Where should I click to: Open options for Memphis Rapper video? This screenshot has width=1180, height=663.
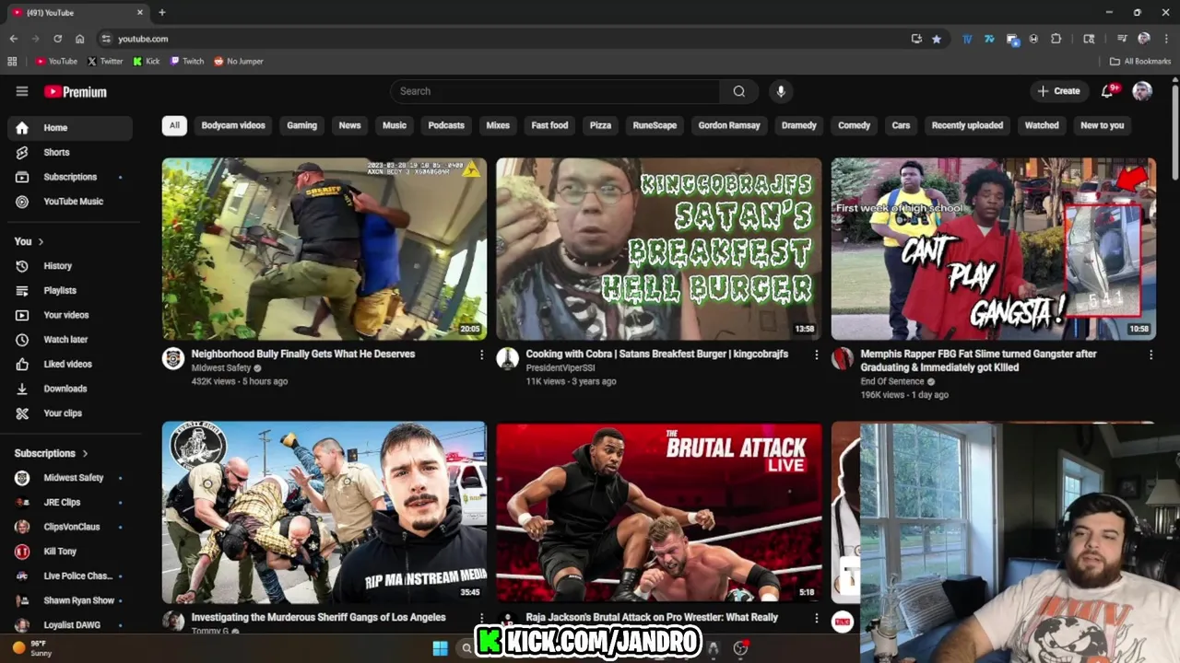[1150, 355]
